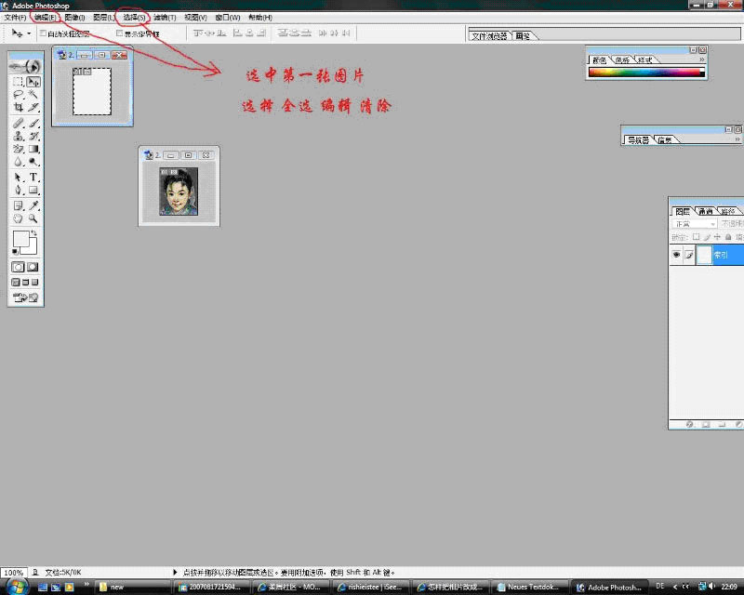Open the tool preset picker arrow in options bar

(29, 33)
